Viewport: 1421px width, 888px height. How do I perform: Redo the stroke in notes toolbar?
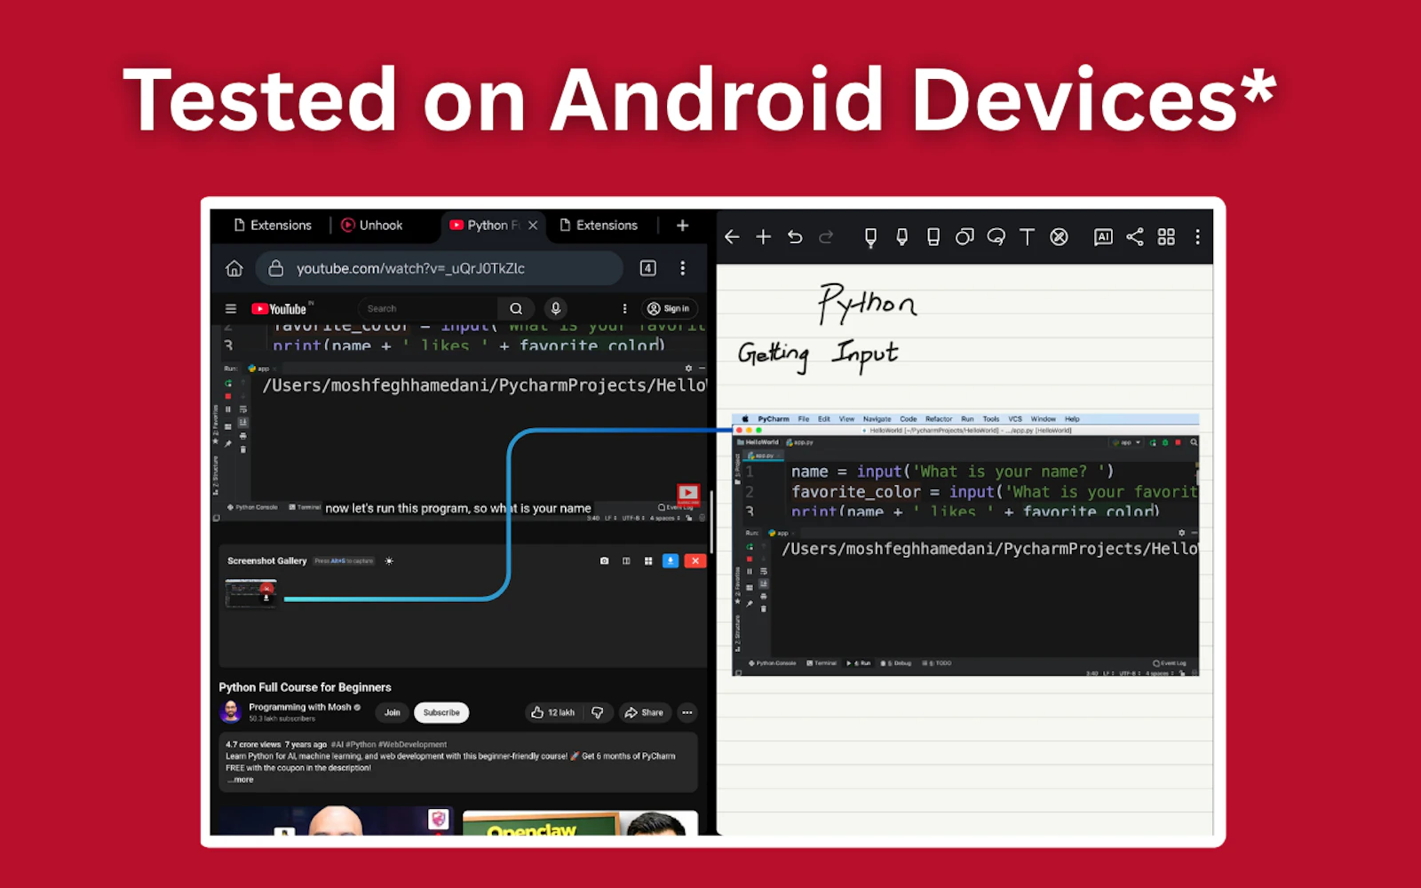point(826,237)
